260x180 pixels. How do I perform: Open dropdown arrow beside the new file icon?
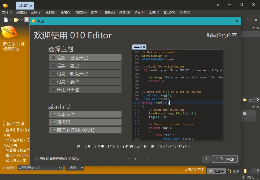pos(11,20)
